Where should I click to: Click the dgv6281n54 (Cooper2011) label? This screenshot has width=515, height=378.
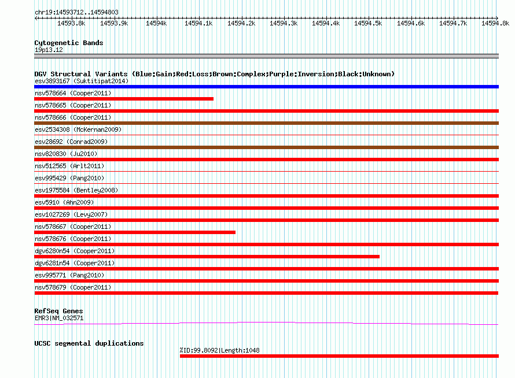pyautogui.click(x=75, y=263)
